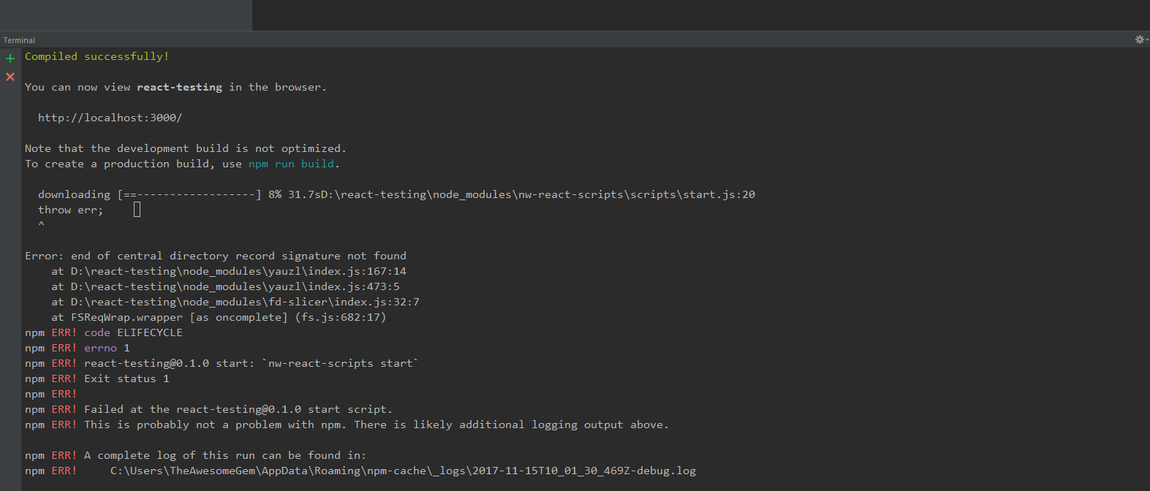Viewport: 1150px width, 491px height.
Task: Click the 'nw-react-scripts start' script text
Action: pyautogui.click(x=341, y=363)
